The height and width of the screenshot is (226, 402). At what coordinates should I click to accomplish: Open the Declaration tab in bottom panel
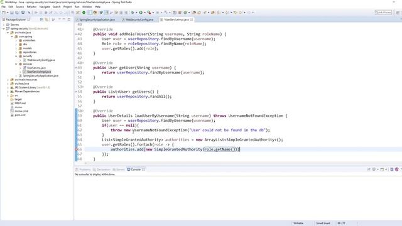102,169
